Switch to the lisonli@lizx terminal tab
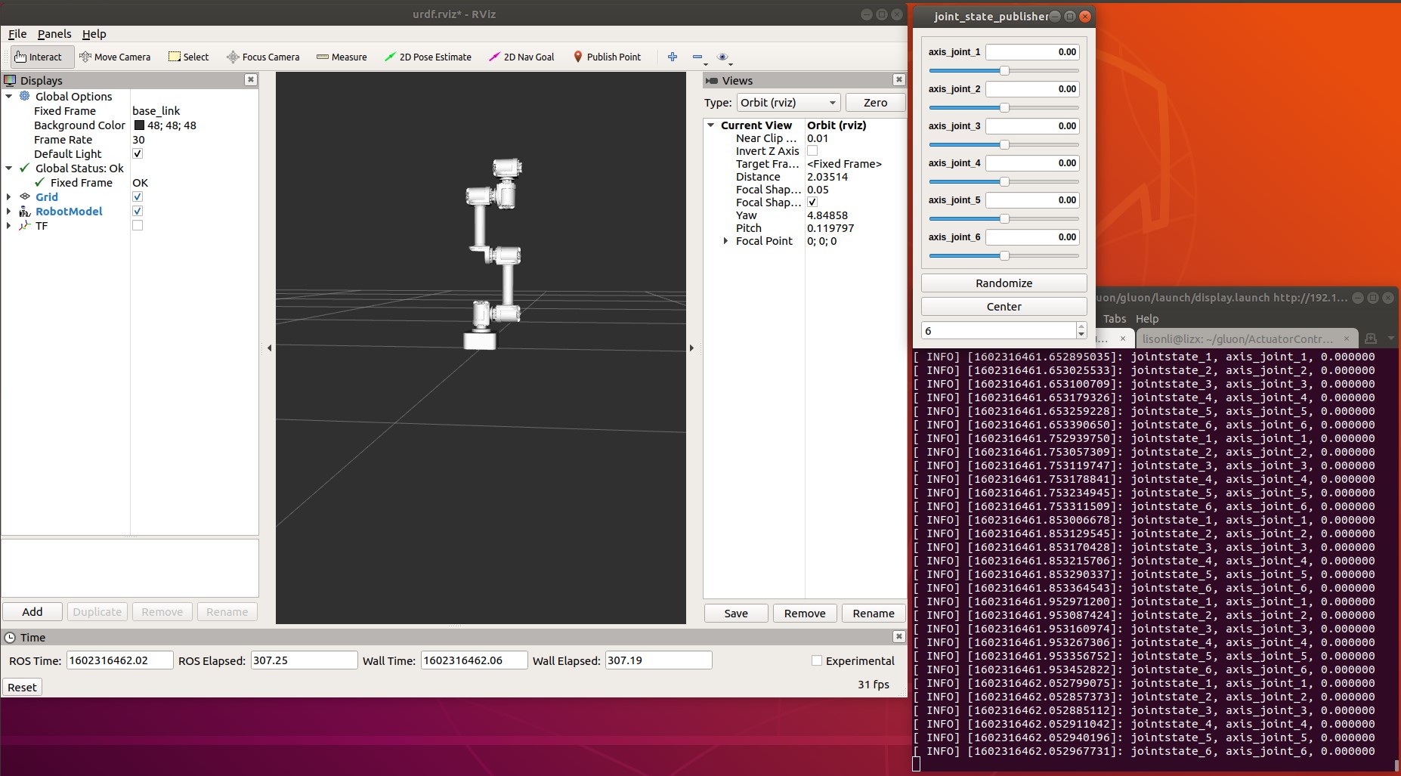1401x776 pixels. (x=1242, y=339)
